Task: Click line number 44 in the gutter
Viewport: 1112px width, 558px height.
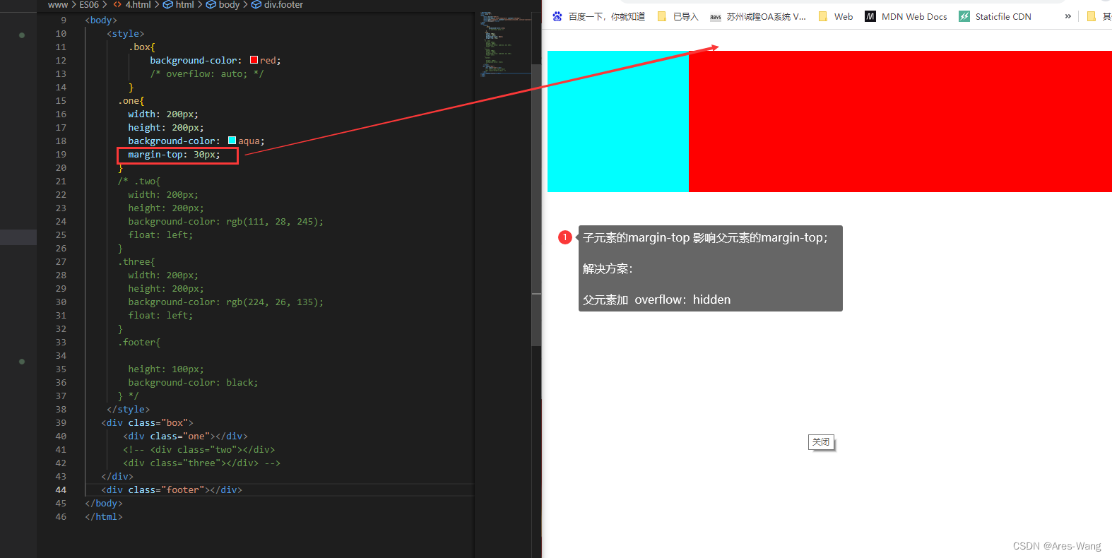Action: 61,489
